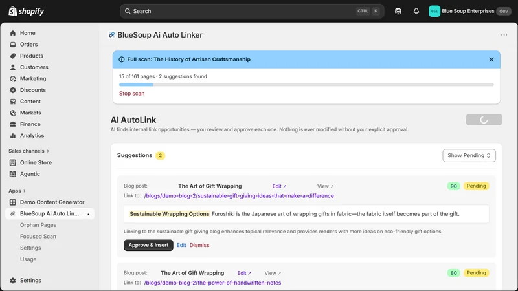Click Stop scan

tap(132, 94)
